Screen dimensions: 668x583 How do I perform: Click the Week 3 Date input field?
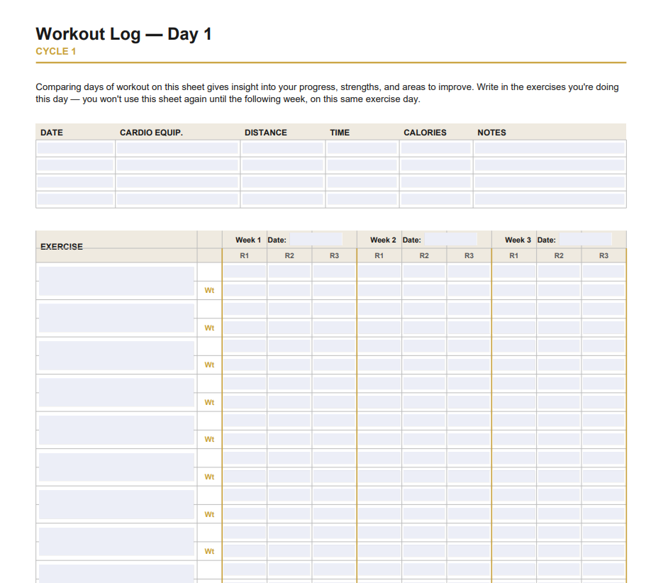tap(585, 240)
